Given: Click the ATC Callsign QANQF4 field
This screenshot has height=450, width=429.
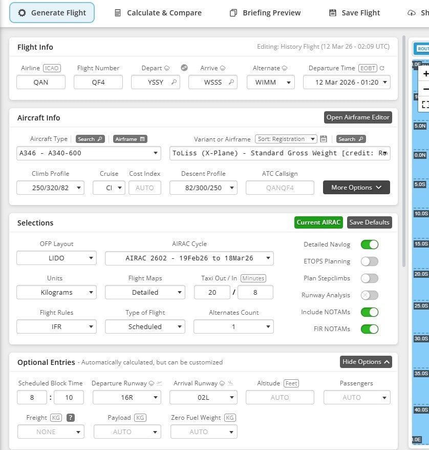Looking at the screenshot, I should click(280, 188).
